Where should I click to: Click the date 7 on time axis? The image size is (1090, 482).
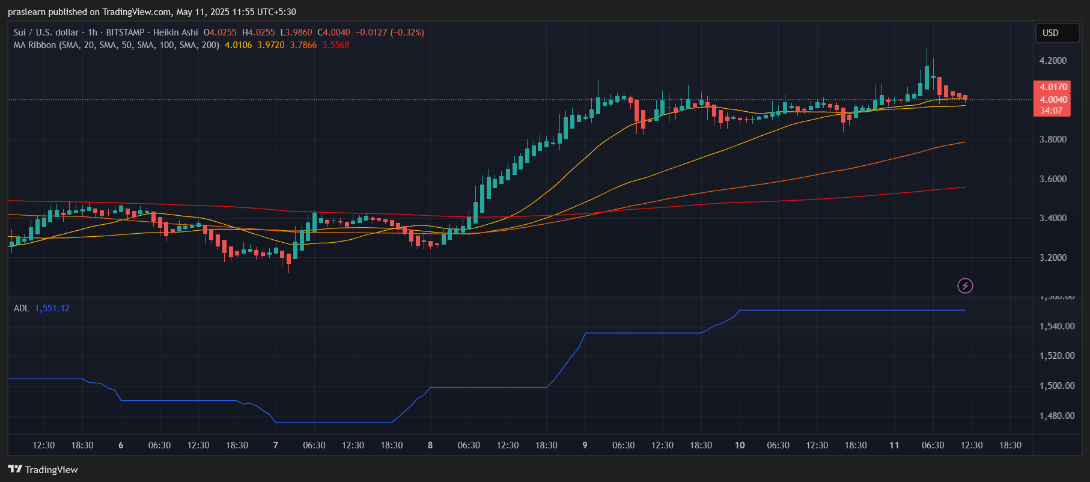point(276,445)
